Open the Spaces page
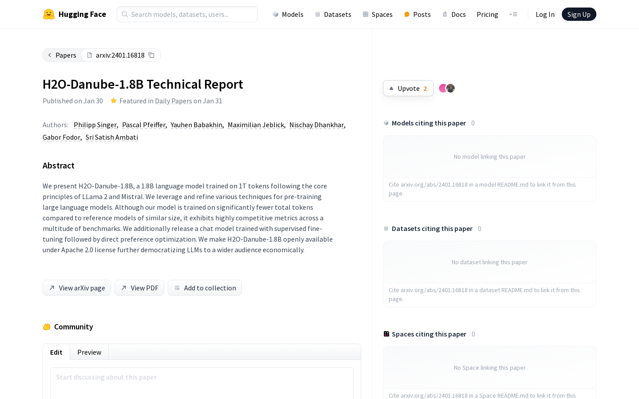This screenshot has height=399, width=639. [x=378, y=14]
